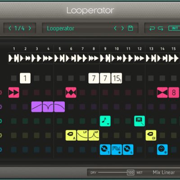The image size is (180, 180).
Task: Select the purple V-shaped volume cell at step 4
Action: (x=48, y=107)
